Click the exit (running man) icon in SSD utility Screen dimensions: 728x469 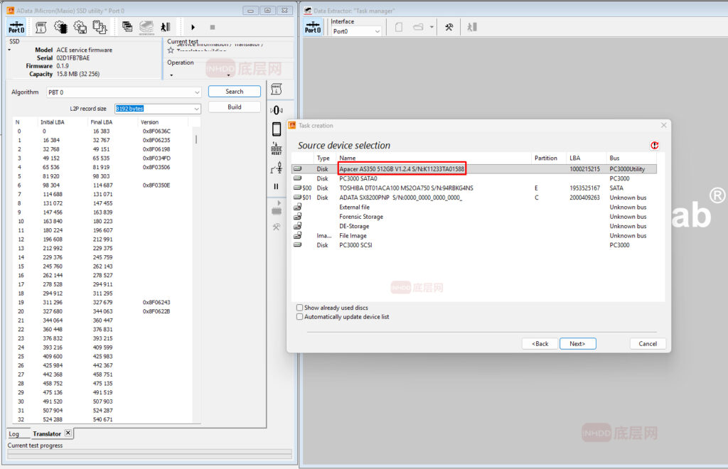tap(165, 27)
